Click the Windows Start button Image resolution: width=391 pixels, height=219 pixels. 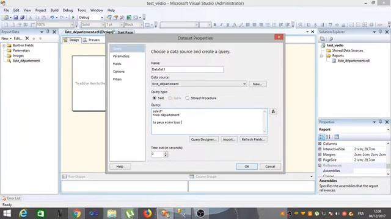tap(7, 214)
